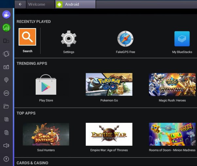This screenshot has height=166, width=197.
Task: Open the Empire War game thumbnail
Action: point(109,134)
